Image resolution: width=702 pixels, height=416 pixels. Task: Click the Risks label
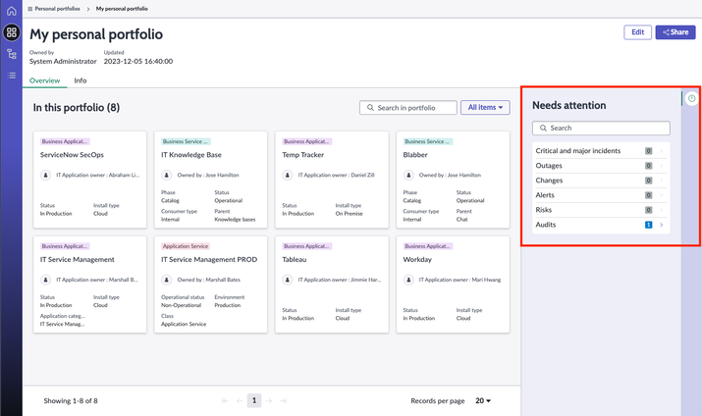pos(544,210)
